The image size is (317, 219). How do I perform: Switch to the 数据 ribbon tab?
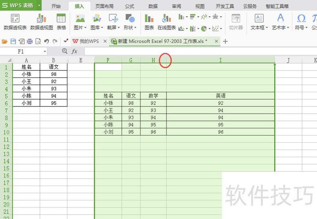click(x=153, y=6)
